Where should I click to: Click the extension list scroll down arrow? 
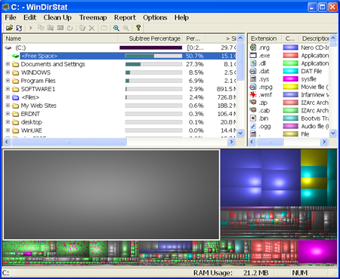[x=333, y=133]
